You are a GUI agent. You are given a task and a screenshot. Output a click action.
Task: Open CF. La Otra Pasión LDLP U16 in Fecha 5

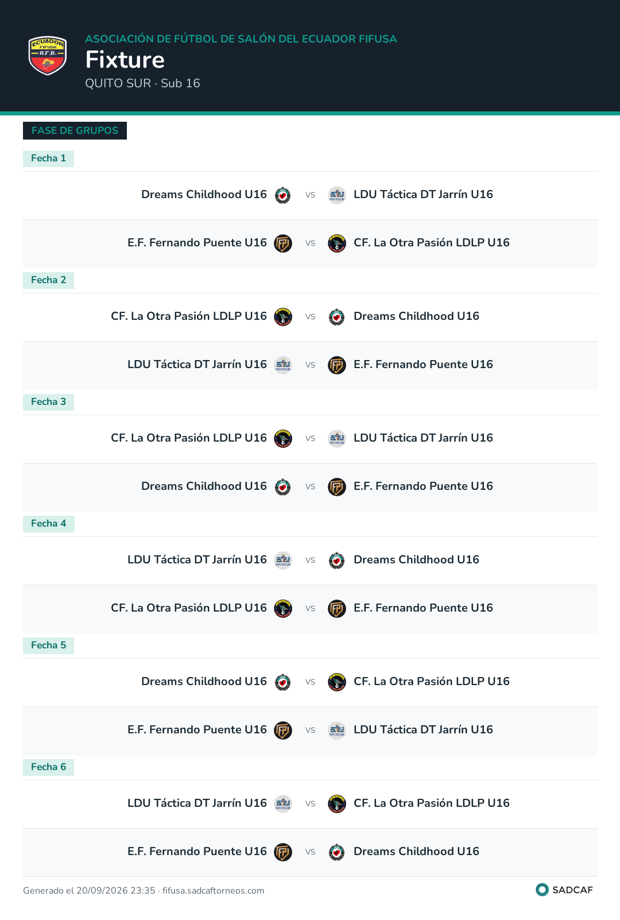click(x=432, y=682)
